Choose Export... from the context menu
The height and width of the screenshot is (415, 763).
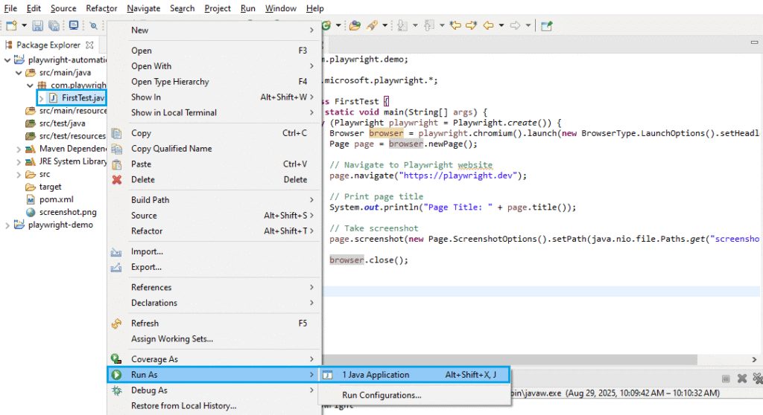pos(214,267)
